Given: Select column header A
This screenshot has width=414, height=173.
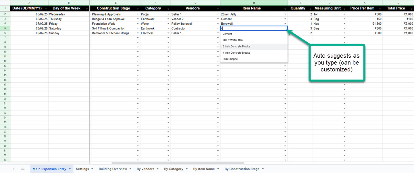Looking at the screenshot, I should (x=29, y=3).
